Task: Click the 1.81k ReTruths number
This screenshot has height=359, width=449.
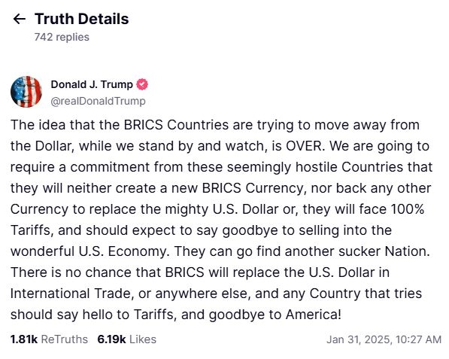Action: point(24,339)
